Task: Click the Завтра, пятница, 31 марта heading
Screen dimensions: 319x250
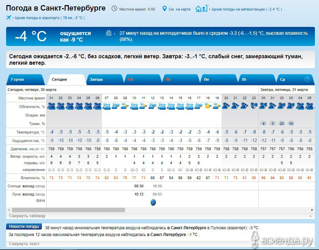Action: point(284,90)
